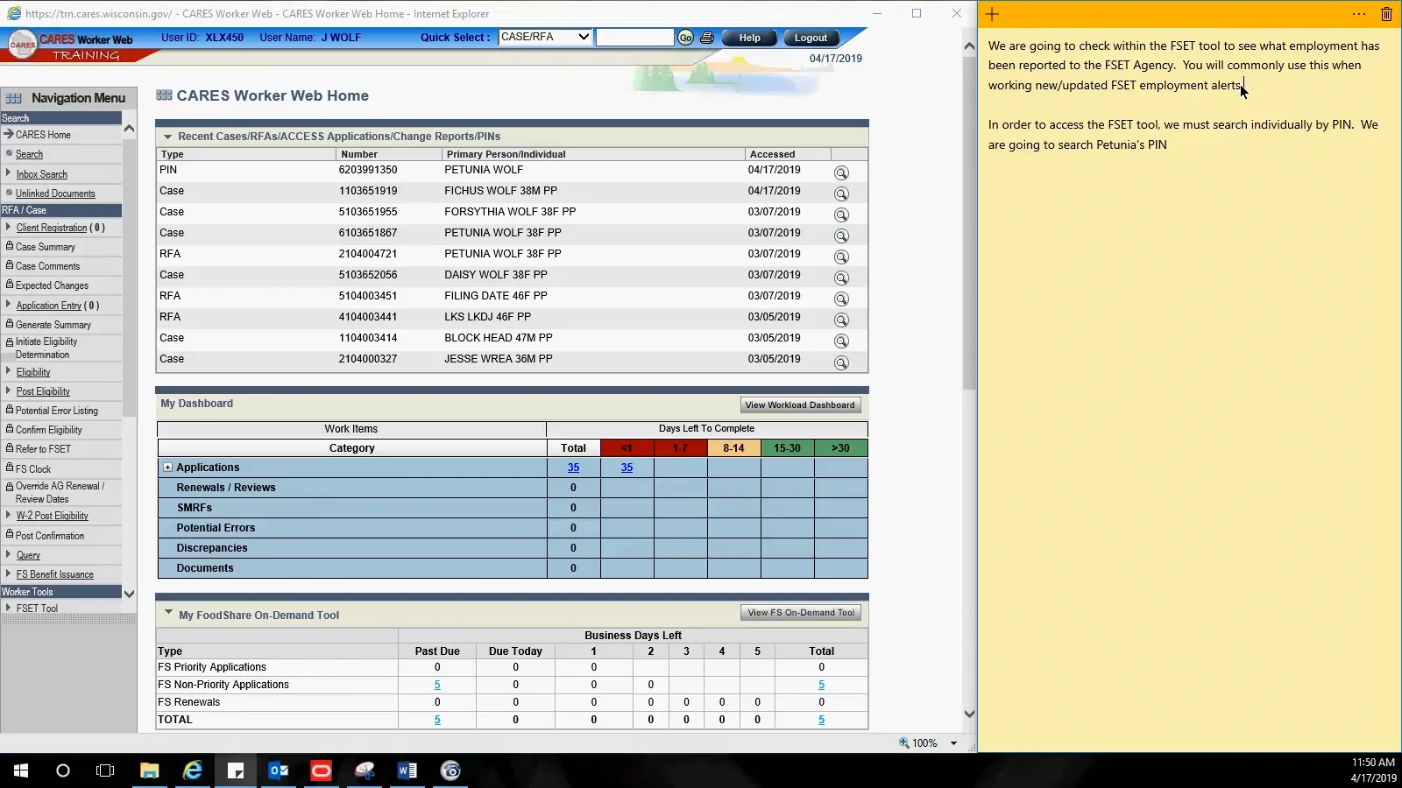Screen dimensions: 1402x788
Task: Click the ellipsis icon on the note panel
Action: pyautogui.click(x=1359, y=14)
